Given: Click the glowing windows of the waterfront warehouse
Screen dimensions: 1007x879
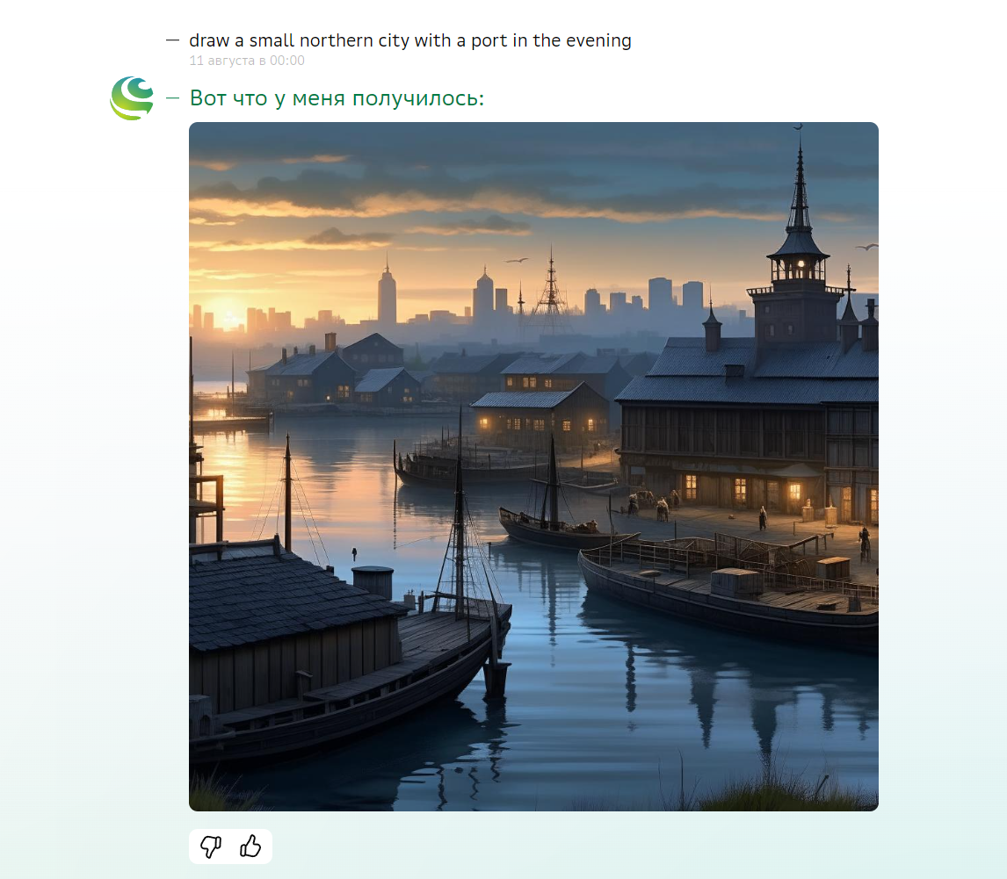Looking at the screenshot, I should 741,491.
